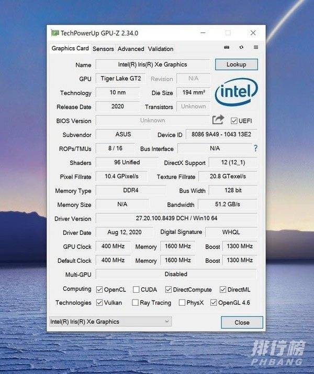
Task: Click the GPU Clock row Memory 1600 MHz
Action: [178, 246]
